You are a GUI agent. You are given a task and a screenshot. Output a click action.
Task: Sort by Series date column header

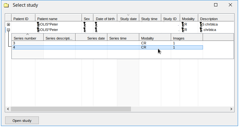91,37
